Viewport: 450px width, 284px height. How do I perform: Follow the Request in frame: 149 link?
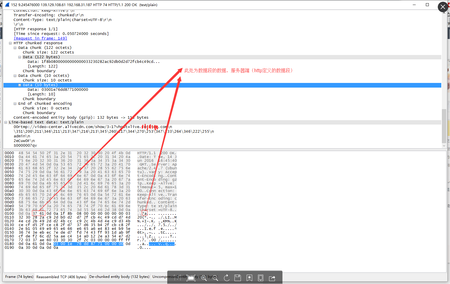40,38
